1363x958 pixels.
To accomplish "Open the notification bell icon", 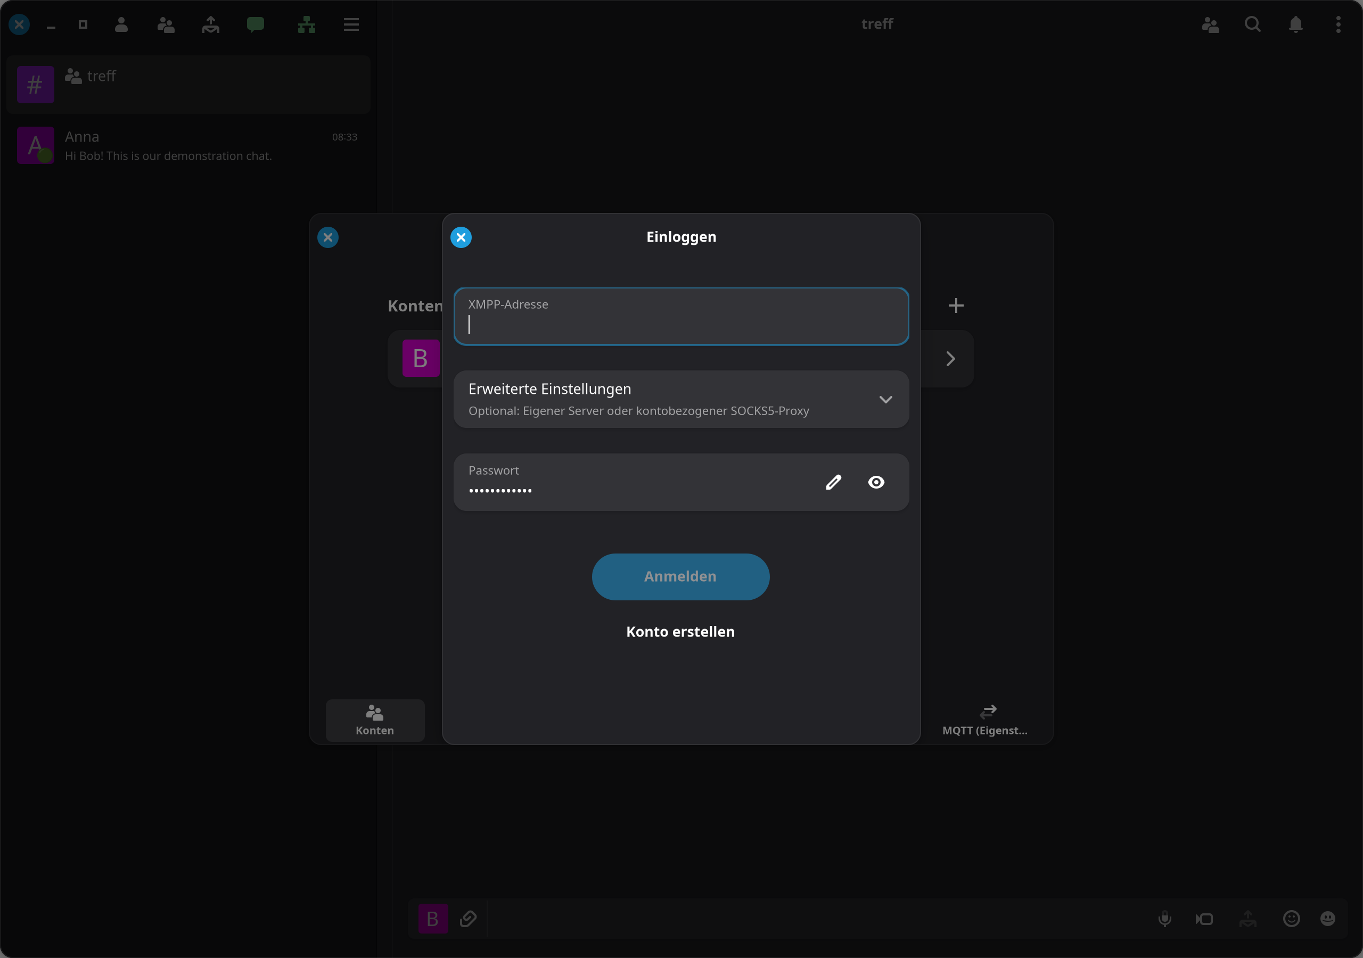I will coord(1296,24).
